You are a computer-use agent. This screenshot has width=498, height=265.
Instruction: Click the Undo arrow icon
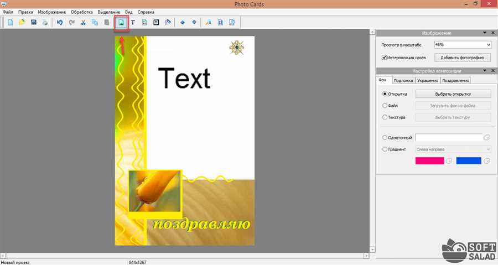(x=60, y=23)
